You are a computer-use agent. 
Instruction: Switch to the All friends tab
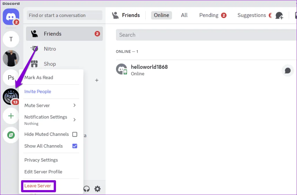coord(184,15)
